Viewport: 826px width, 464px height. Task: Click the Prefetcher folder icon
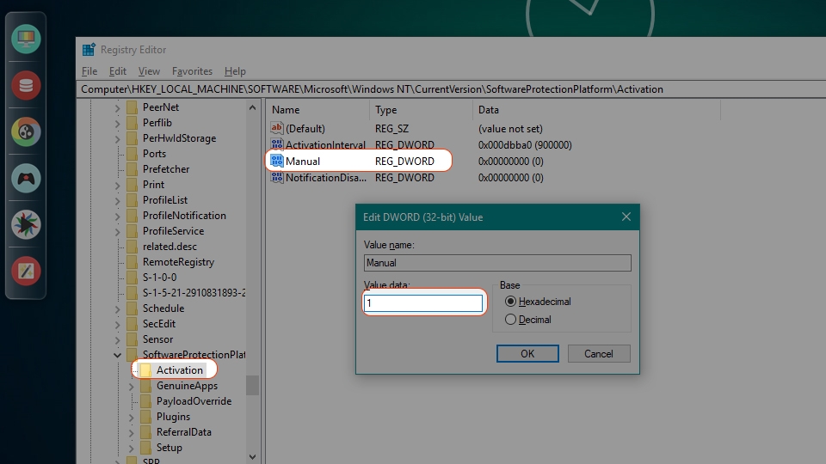click(x=132, y=169)
